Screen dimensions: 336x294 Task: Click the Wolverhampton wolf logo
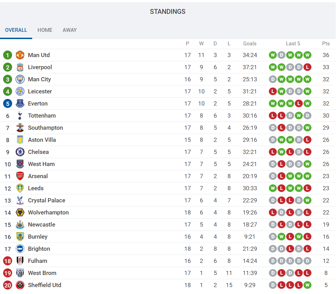[x=20, y=212]
